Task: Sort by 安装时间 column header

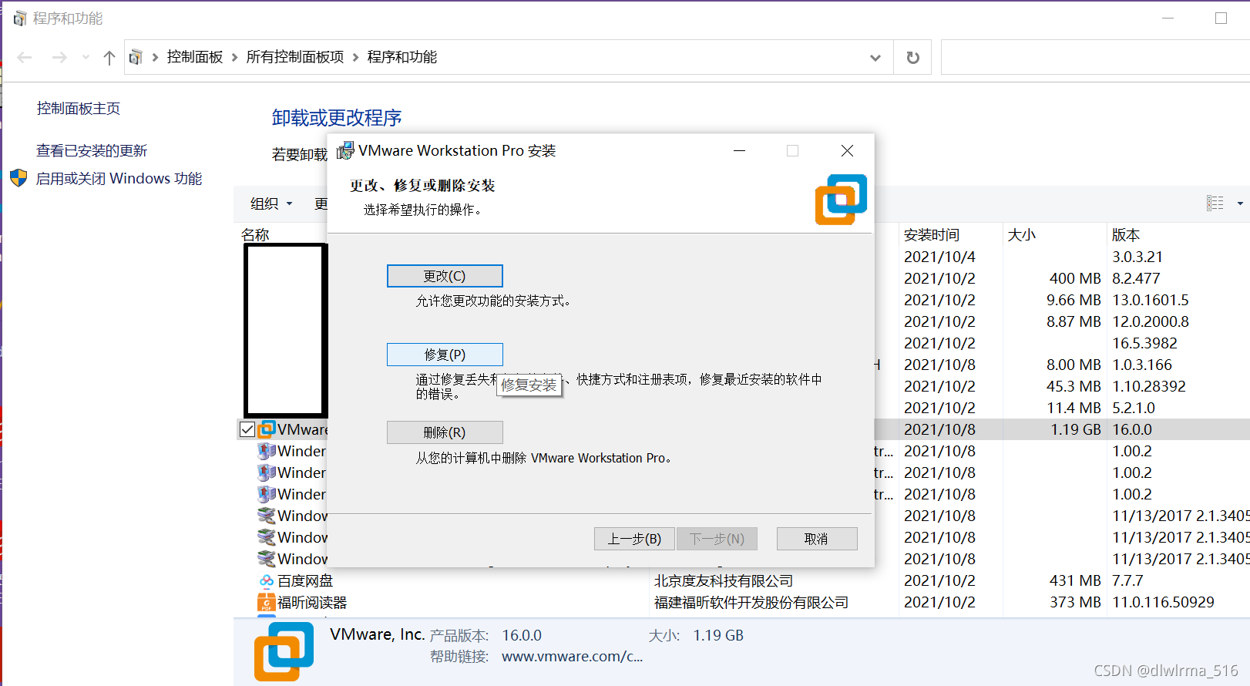Action: 932,234
